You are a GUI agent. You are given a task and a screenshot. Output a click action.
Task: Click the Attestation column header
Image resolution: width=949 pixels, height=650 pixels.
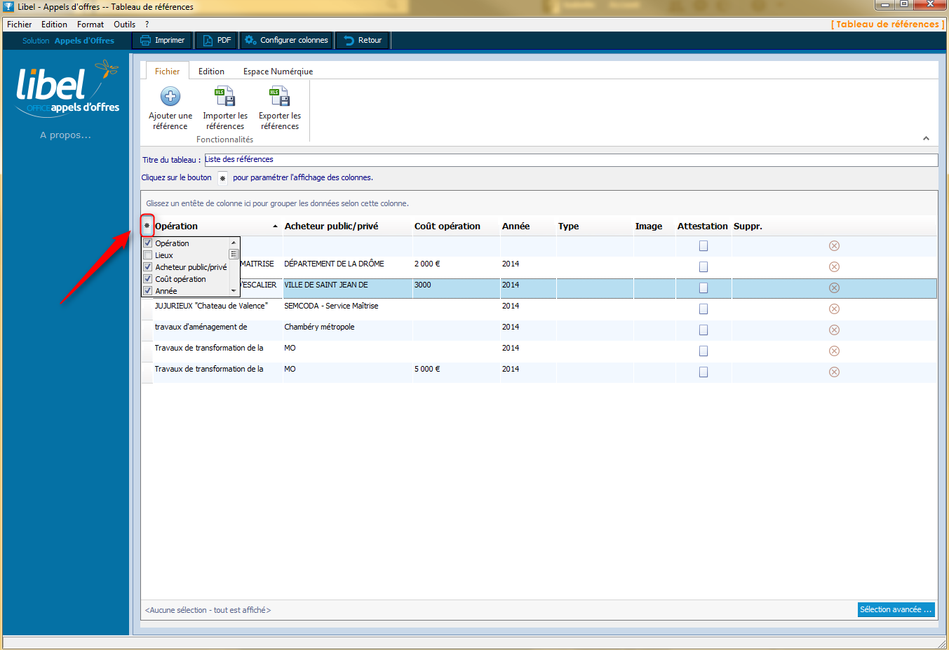pyautogui.click(x=702, y=226)
